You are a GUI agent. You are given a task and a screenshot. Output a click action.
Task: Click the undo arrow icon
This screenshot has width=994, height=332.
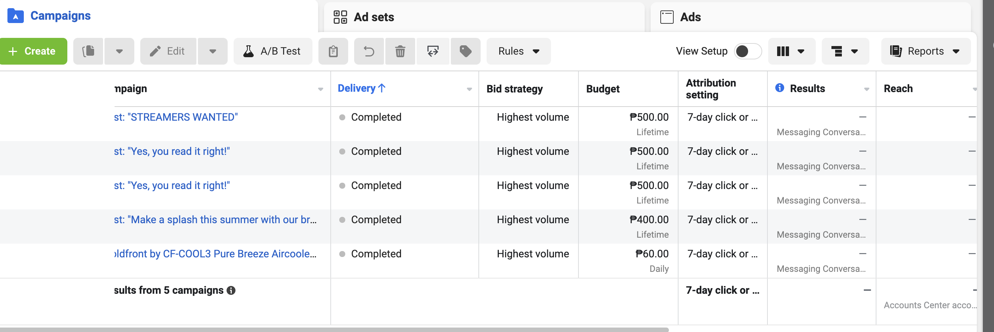tap(369, 51)
